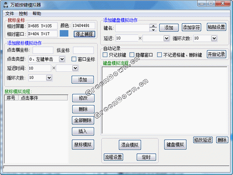Click the 修改 button
The height and width of the screenshot is (175, 233).
click(x=83, y=98)
